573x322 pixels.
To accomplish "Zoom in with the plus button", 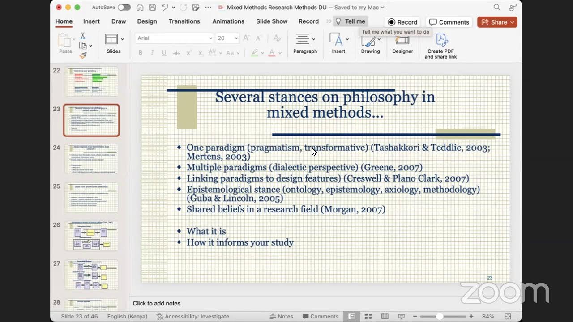I will click(x=471, y=316).
